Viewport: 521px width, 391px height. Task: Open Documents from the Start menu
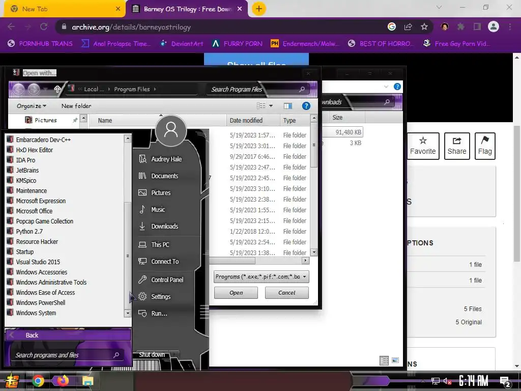[164, 176]
